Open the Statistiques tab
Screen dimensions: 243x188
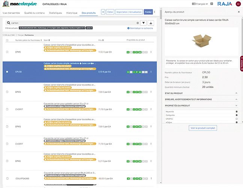coord(55,13)
